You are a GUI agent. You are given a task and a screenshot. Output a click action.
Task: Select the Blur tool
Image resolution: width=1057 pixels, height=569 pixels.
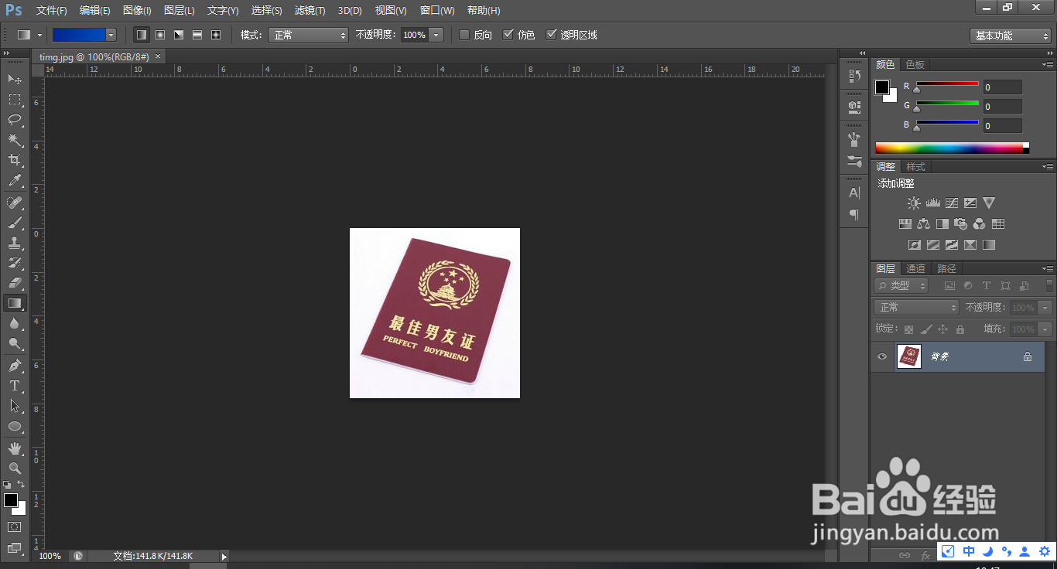(x=15, y=323)
